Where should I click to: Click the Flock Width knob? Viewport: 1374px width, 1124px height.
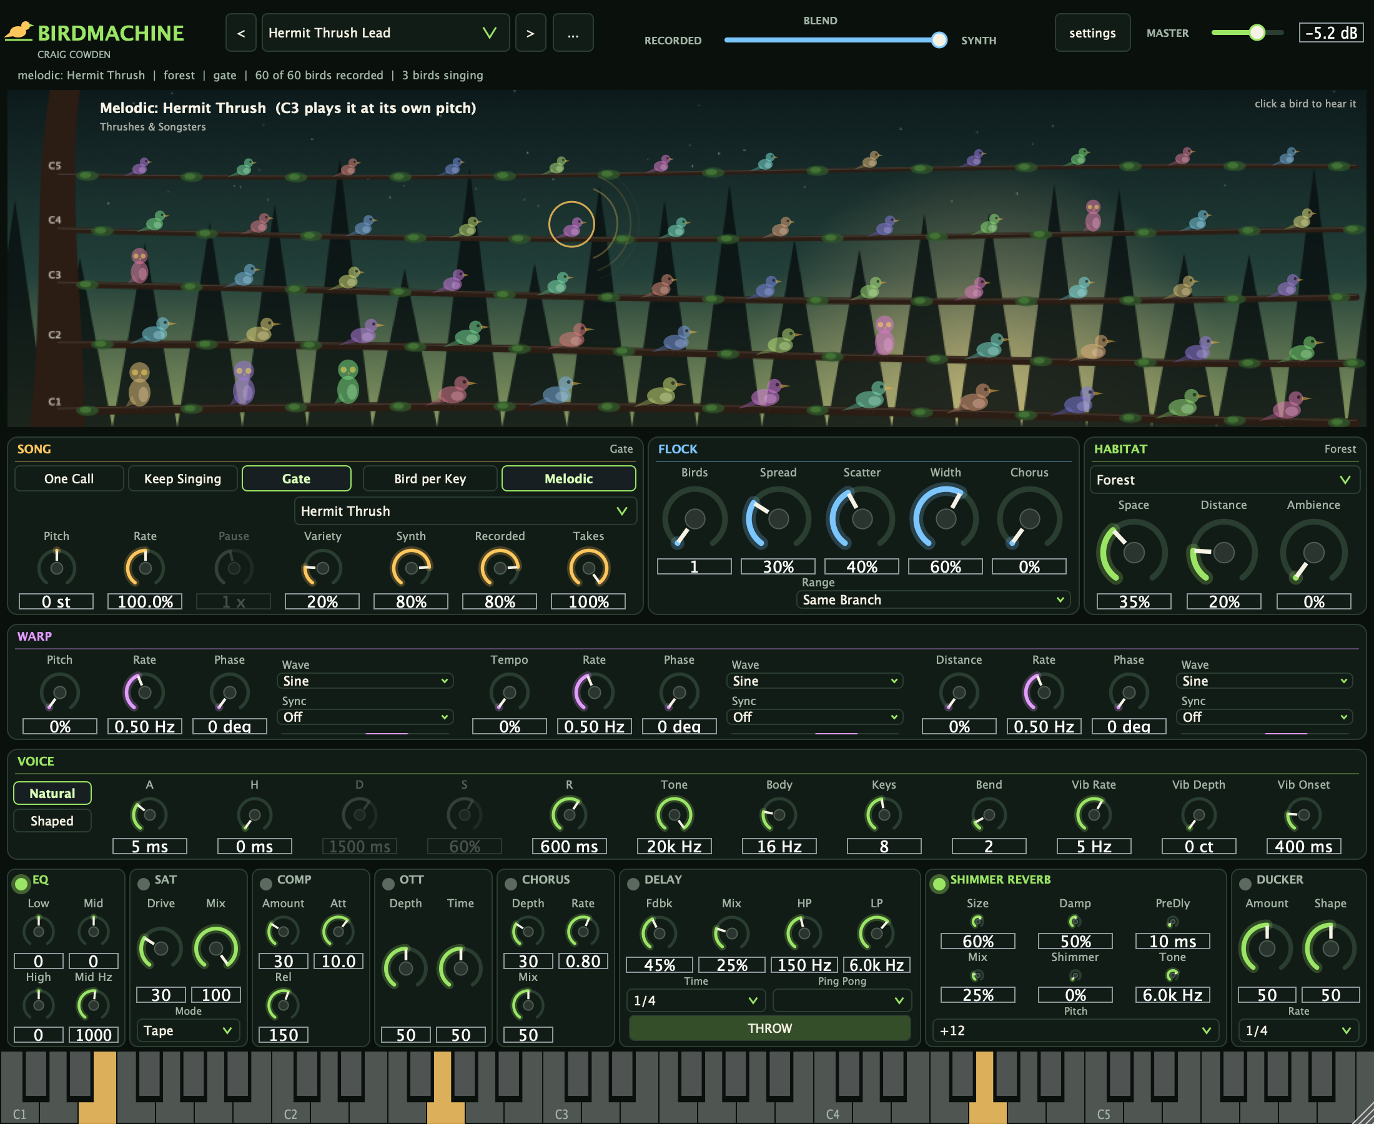(x=946, y=519)
